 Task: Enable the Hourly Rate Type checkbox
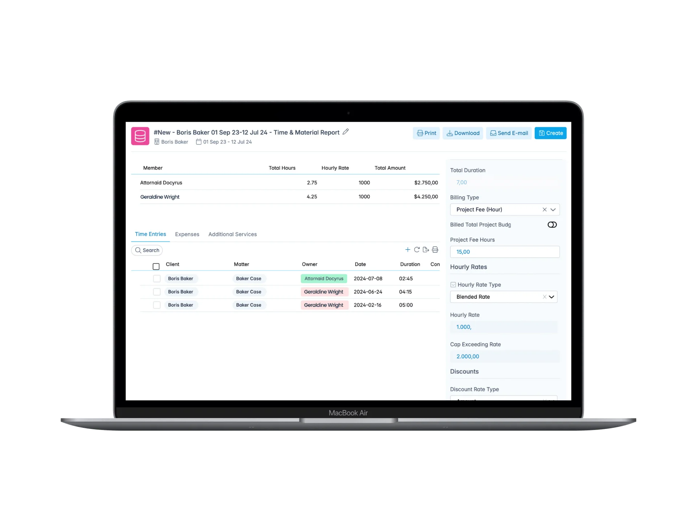point(453,285)
